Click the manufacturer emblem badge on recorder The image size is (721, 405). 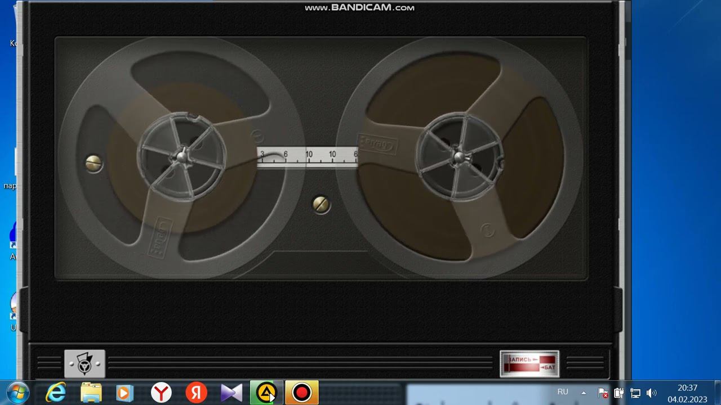click(84, 364)
